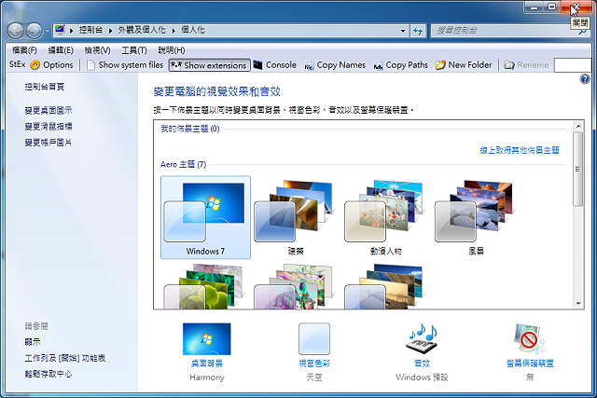Screen dimensions: 597x398
Task: Go back with the Back arrow
Action: click(16, 31)
